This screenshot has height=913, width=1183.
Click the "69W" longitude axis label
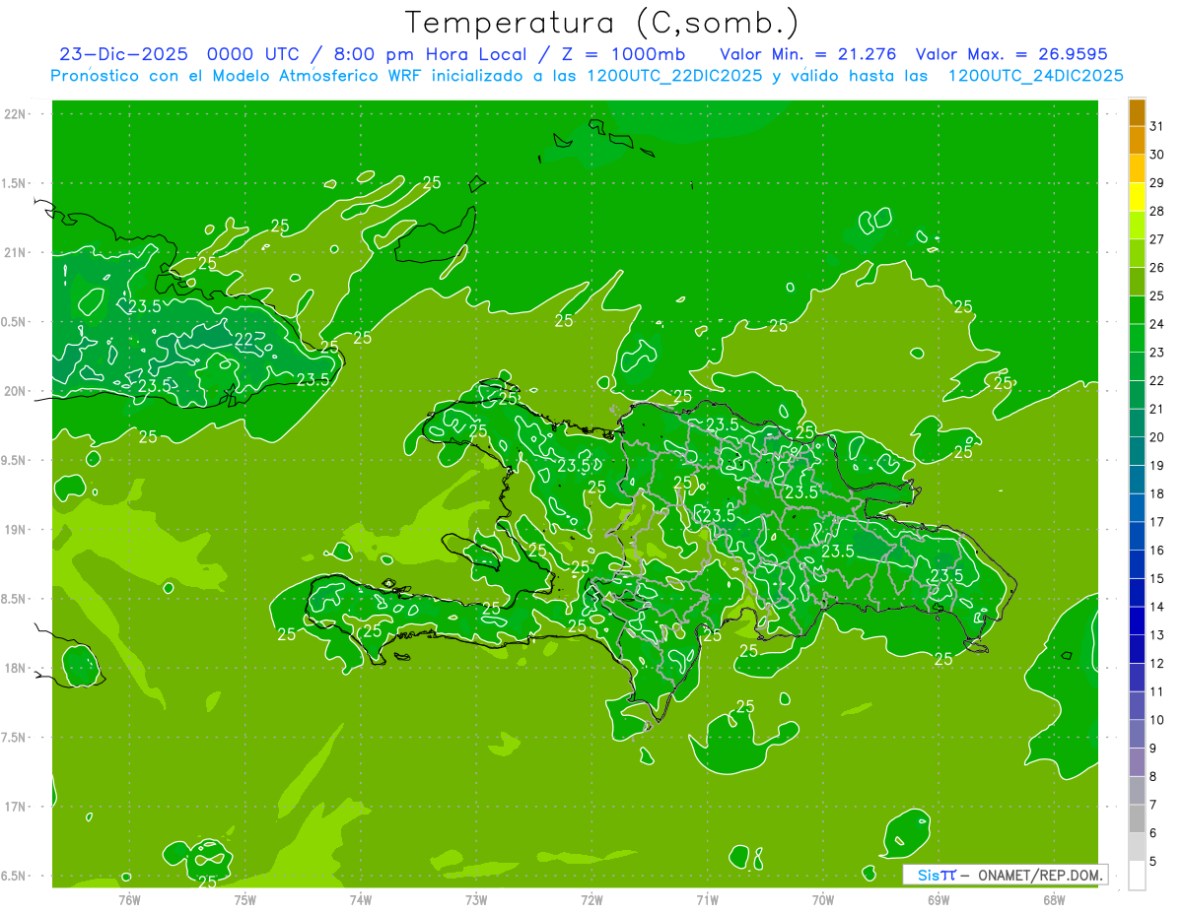pyautogui.click(x=939, y=900)
